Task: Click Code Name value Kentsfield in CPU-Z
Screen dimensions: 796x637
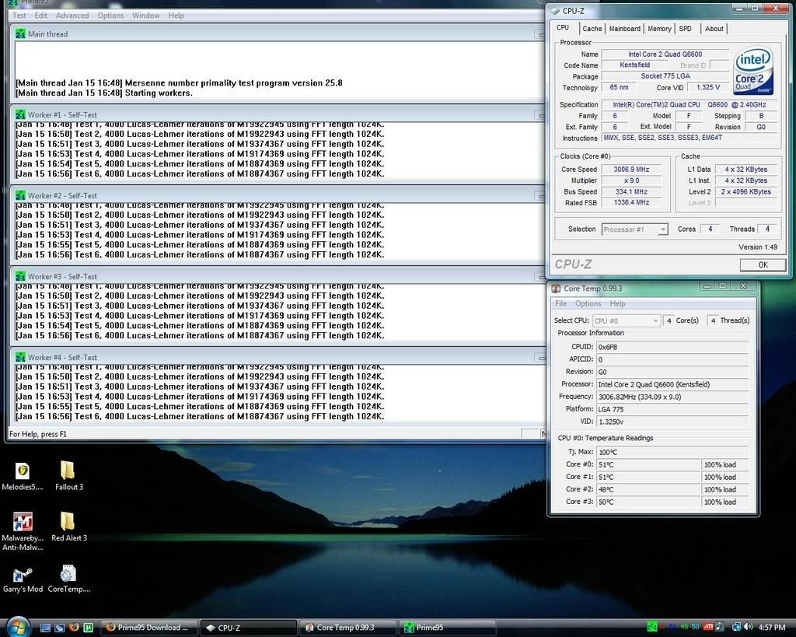Action: point(634,65)
